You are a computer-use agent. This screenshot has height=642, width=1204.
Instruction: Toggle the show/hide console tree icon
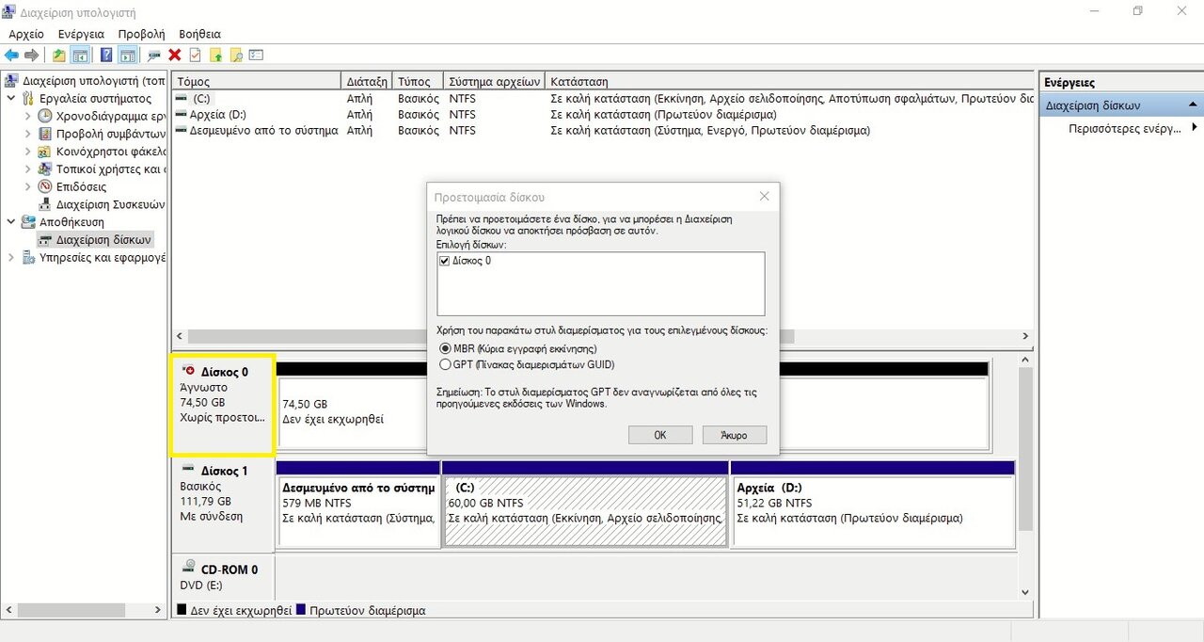pyautogui.click(x=80, y=56)
